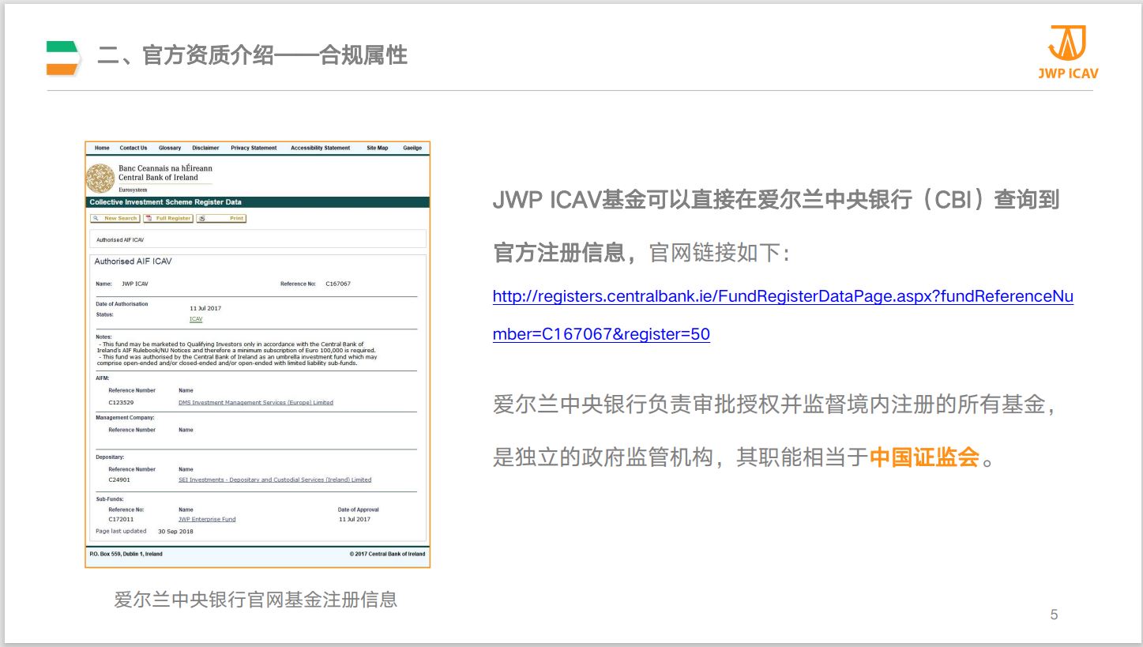The image size is (1143, 647).
Task: Open the registers.centralbank.ie URL link
Action: [x=783, y=315]
